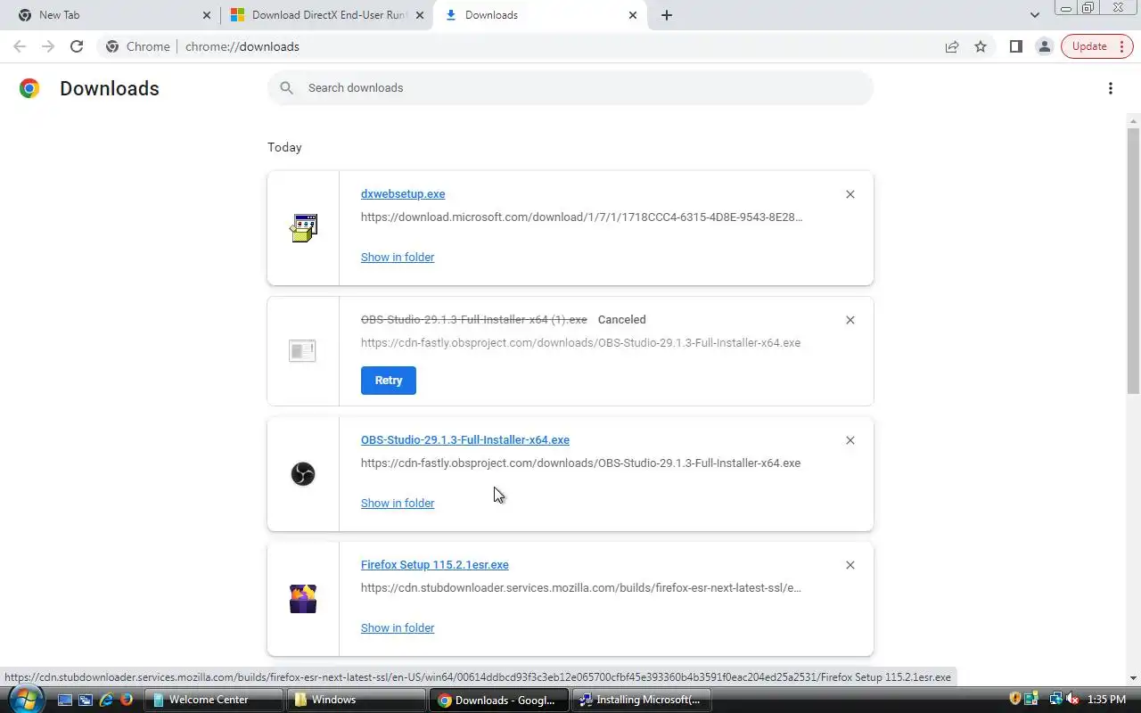This screenshot has width=1141, height=713.
Task: Click the scrollbar down arrow
Action: [x=1133, y=678]
